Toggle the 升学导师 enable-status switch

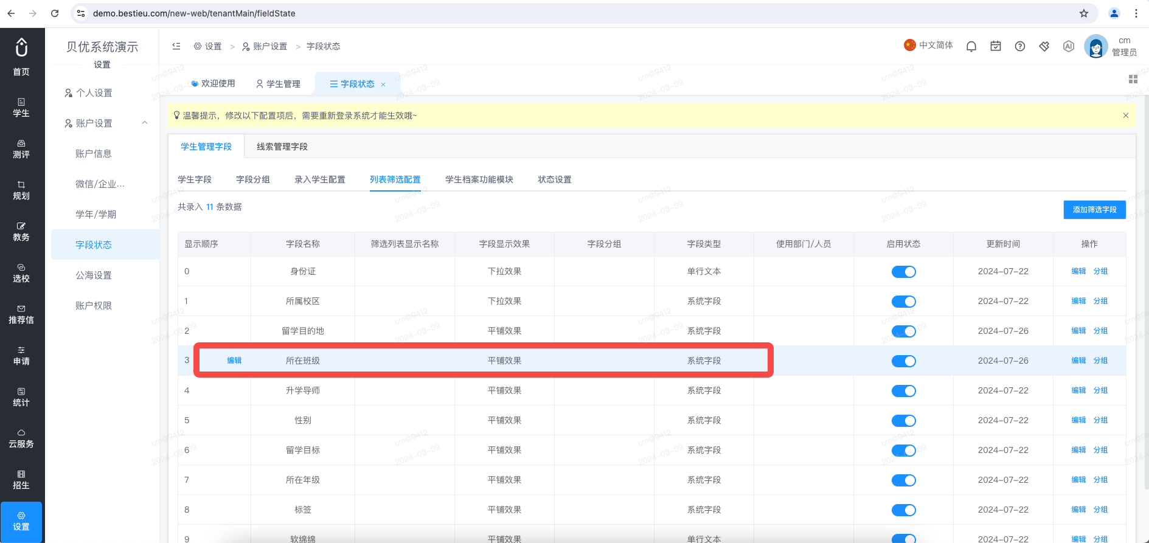coord(903,391)
